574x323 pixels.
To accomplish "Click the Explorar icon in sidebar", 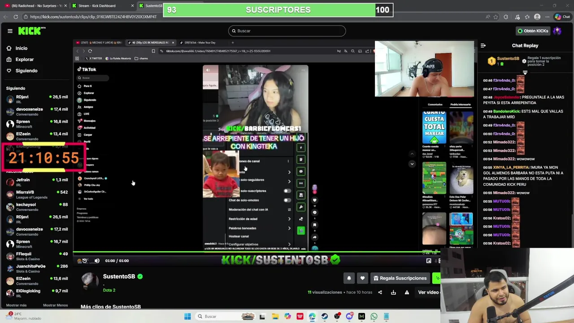I will click(x=9, y=59).
